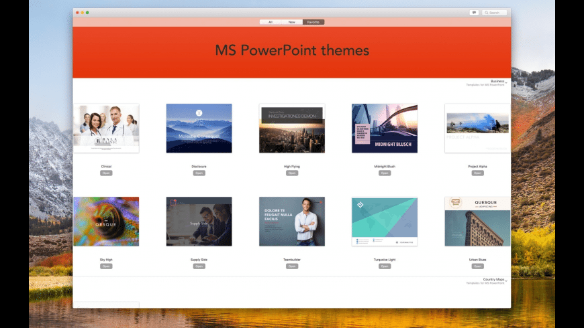Select the Clinical theme thumbnail with doctors
The width and height of the screenshot is (584, 328).
106,129
